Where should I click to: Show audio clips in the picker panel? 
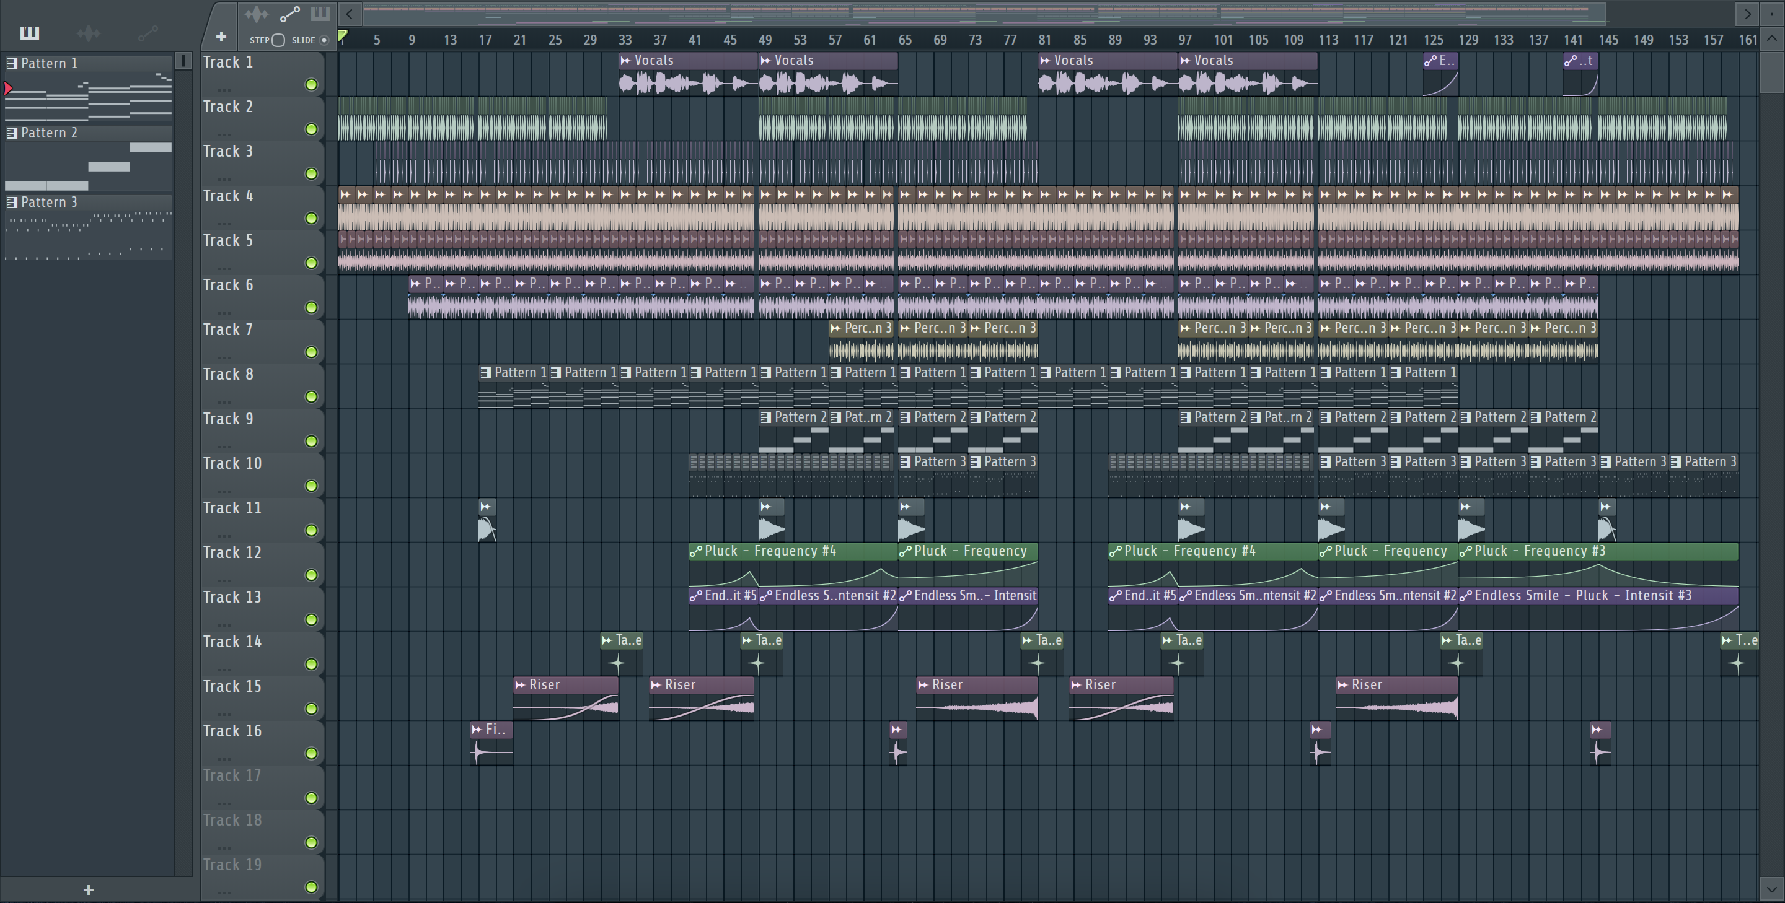point(89,33)
